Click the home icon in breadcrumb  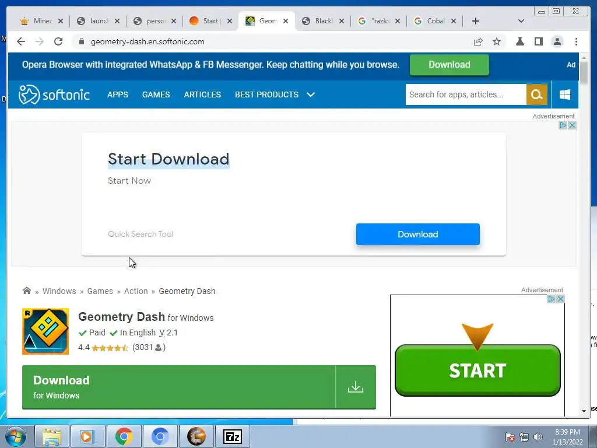tap(27, 290)
